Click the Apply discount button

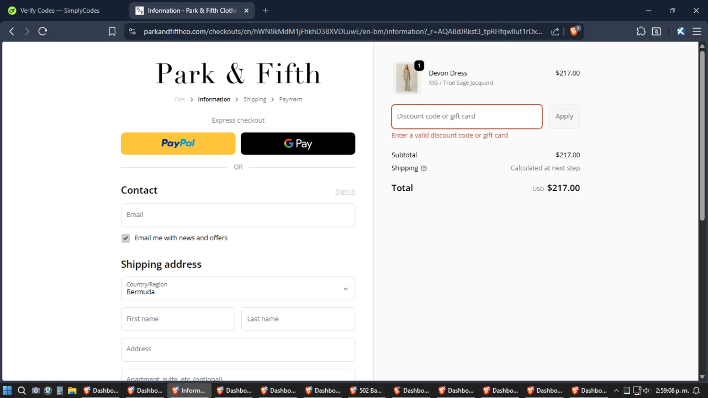pyautogui.click(x=564, y=117)
